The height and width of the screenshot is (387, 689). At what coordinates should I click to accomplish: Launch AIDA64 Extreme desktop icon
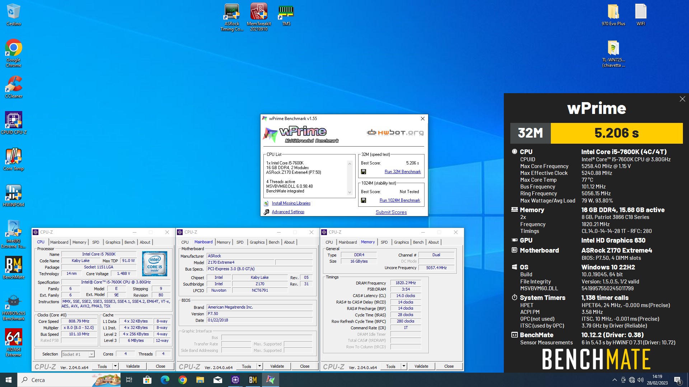click(x=14, y=343)
